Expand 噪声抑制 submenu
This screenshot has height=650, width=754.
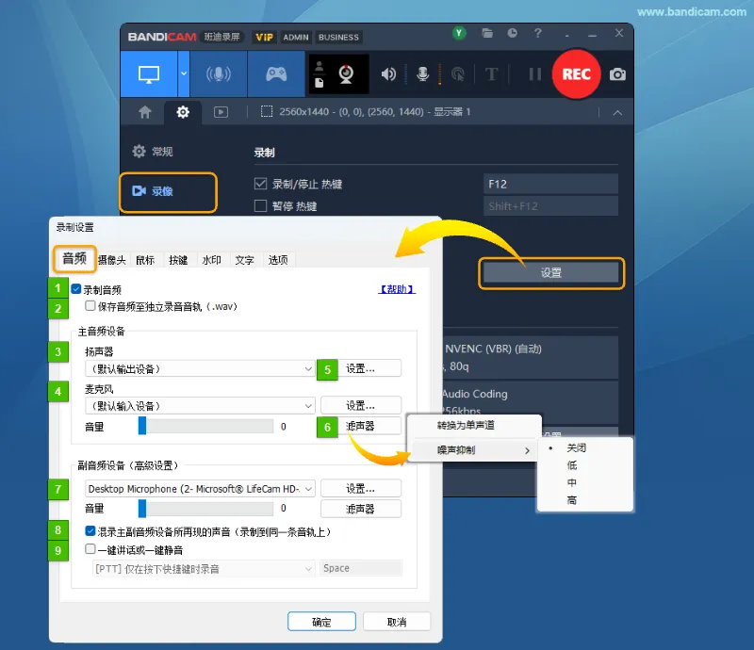coord(474,450)
